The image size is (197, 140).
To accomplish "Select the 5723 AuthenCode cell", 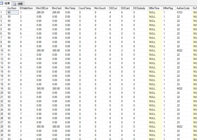I will click(179, 12).
